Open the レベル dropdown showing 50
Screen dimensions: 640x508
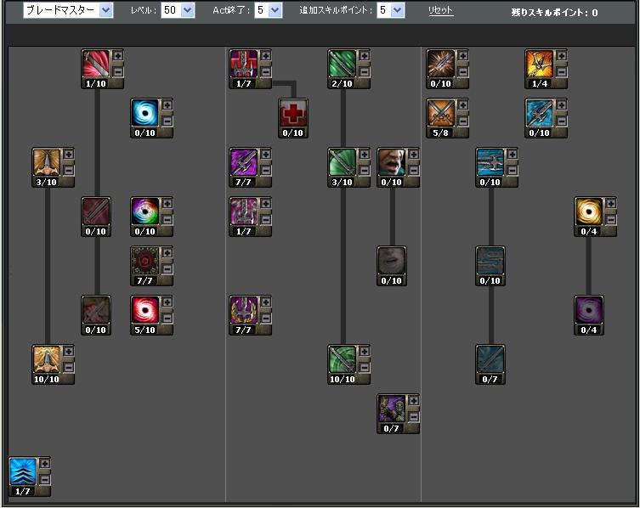click(178, 10)
